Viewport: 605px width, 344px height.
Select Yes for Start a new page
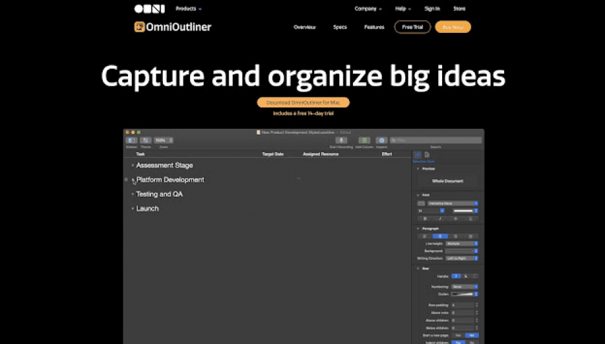[x=458, y=336]
